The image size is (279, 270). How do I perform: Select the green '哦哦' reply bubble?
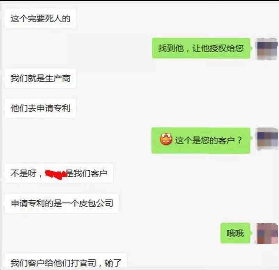tap(235, 233)
